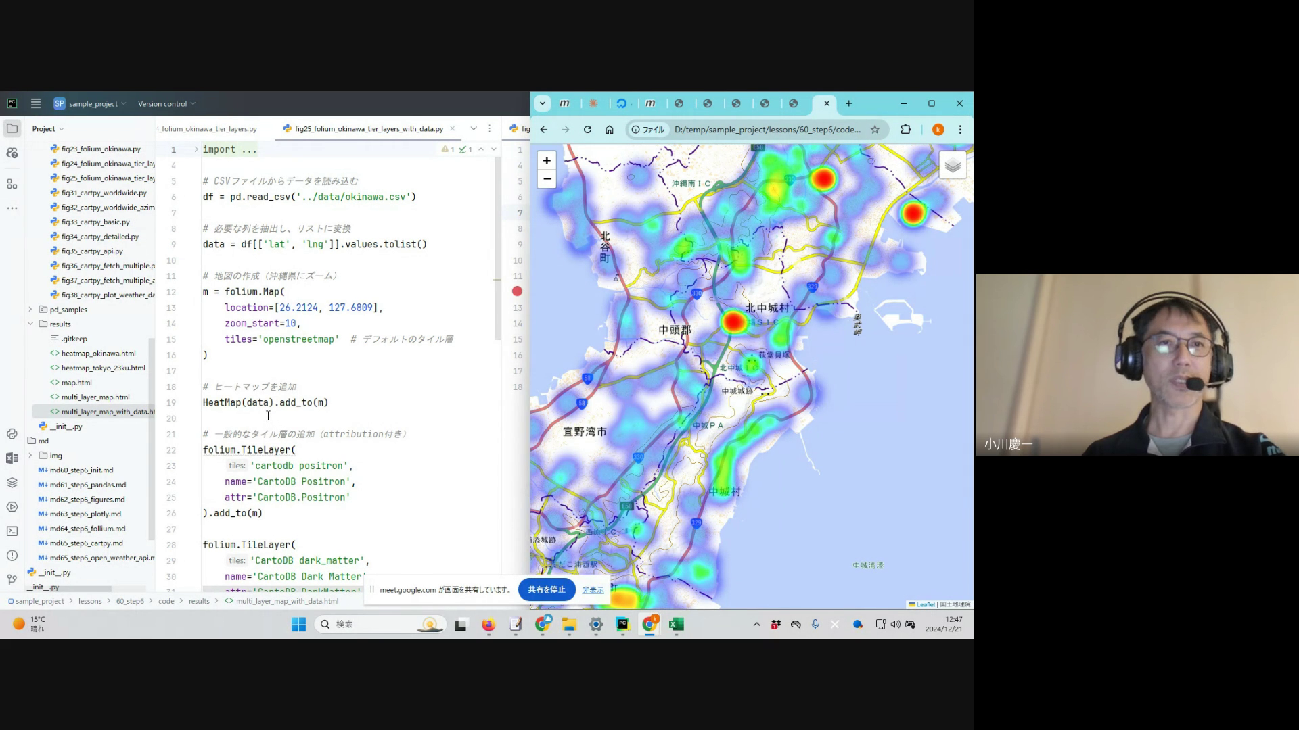Click the 共有を停止 stop sharing button
Image resolution: width=1299 pixels, height=730 pixels.
pyautogui.click(x=546, y=589)
